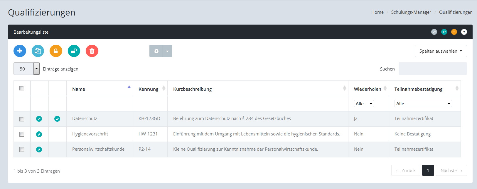Open the Spalten auswählen dropdown
This screenshot has height=189, width=477.
(441, 51)
